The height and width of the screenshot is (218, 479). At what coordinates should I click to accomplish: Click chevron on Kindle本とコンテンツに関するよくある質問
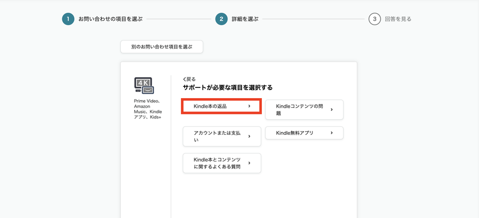click(249, 163)
